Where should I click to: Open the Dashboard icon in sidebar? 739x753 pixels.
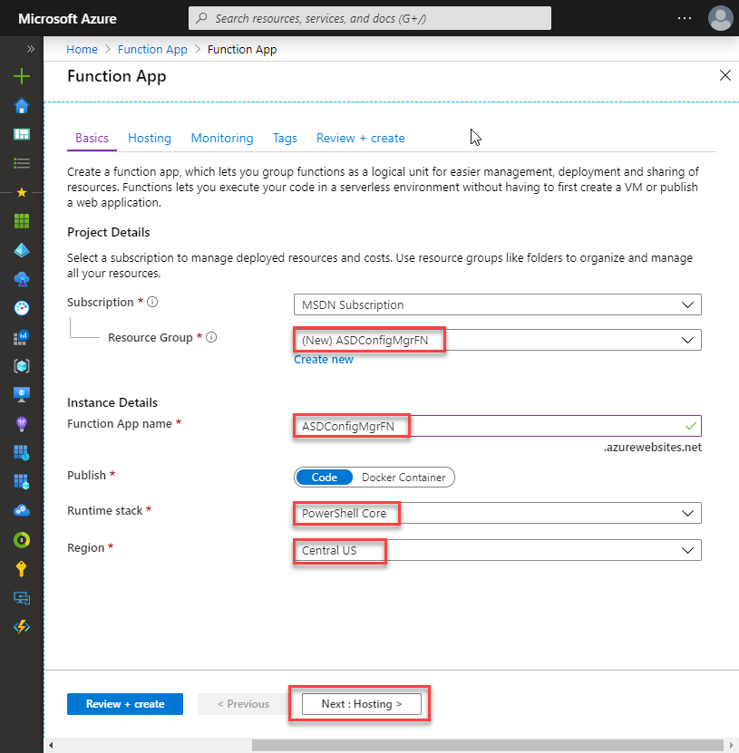click(22, 134)
